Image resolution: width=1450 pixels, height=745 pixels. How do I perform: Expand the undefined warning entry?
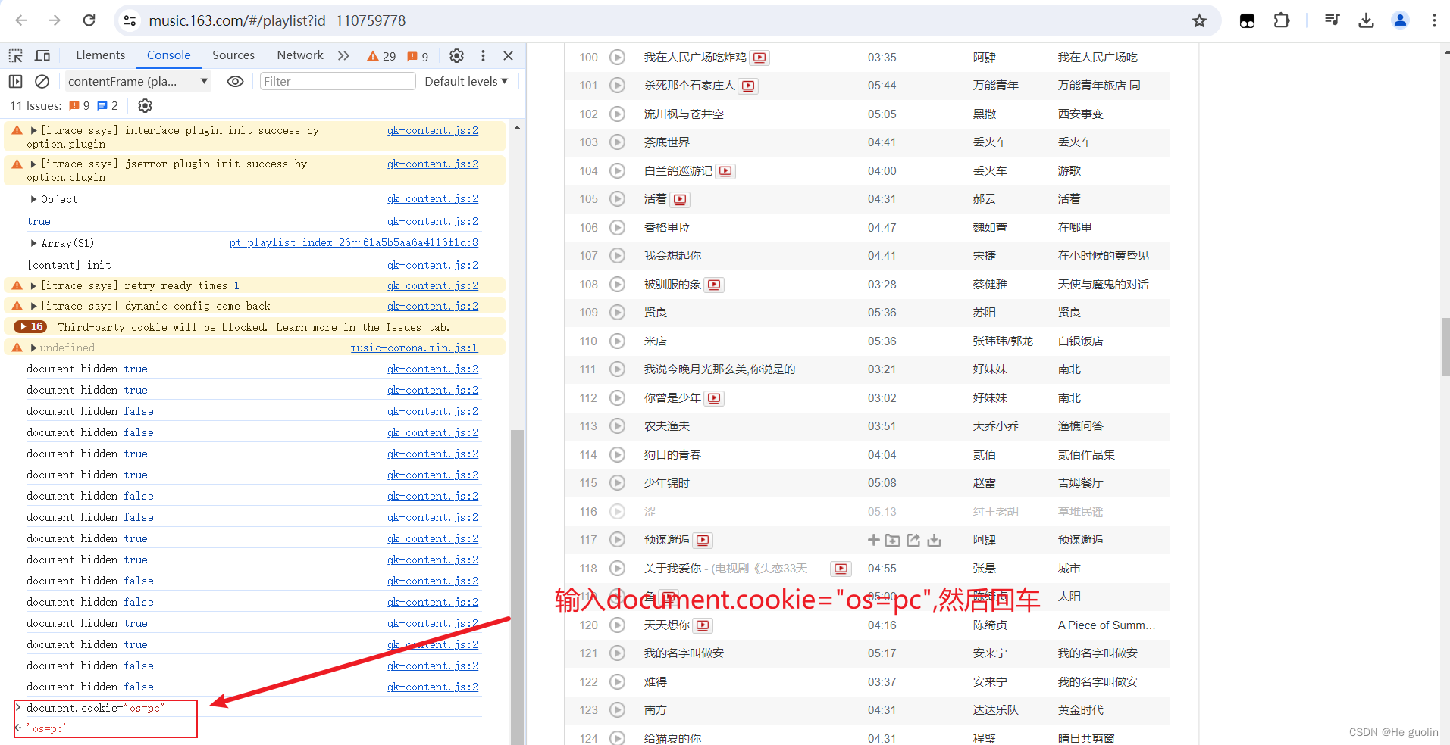33,348
